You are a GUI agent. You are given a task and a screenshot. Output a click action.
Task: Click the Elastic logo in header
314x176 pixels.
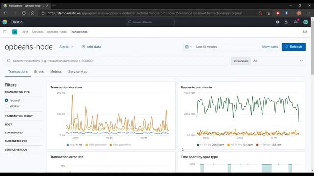coord(5,22)
